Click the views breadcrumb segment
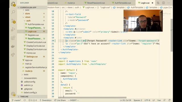182x102 pixels. click(70, 8)
